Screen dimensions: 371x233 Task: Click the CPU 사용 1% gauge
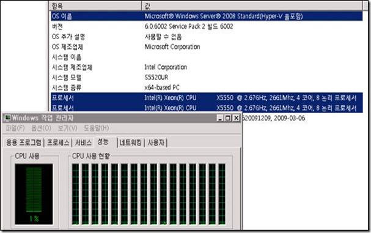pyautogui.click(x=34, y=194)
